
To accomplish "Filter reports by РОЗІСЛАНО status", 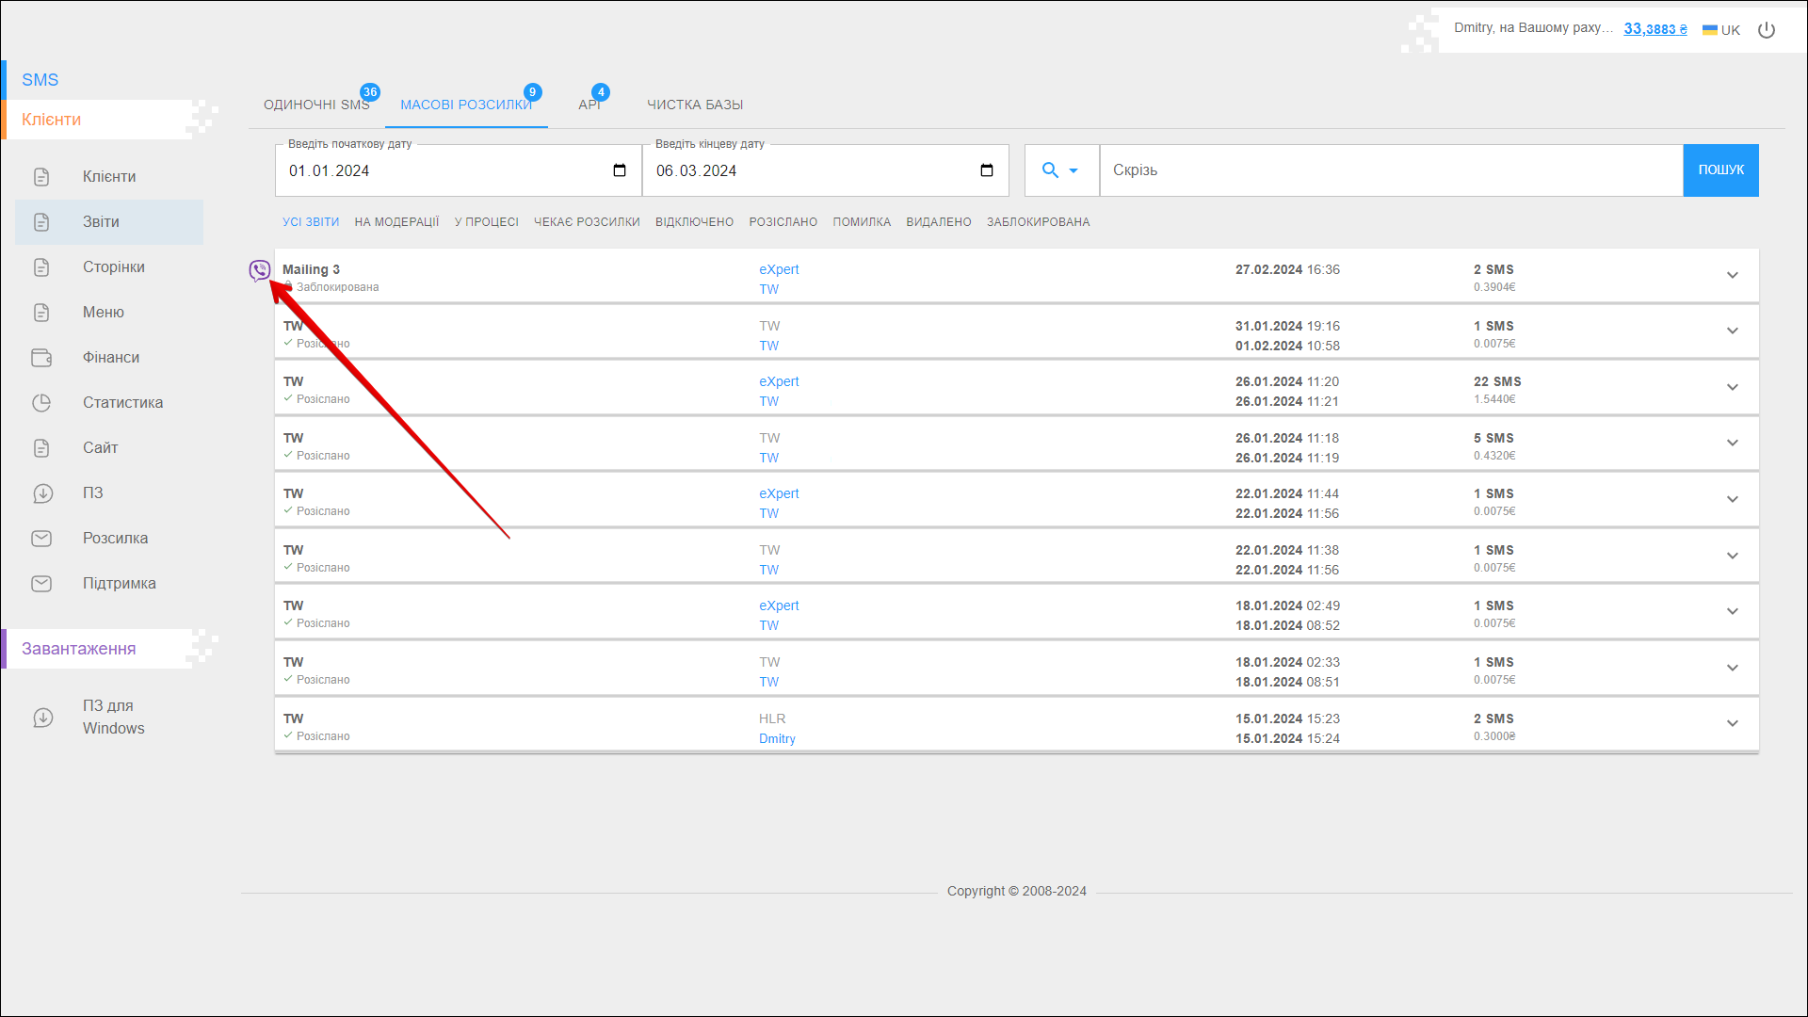I will click(x=783, y=222).
